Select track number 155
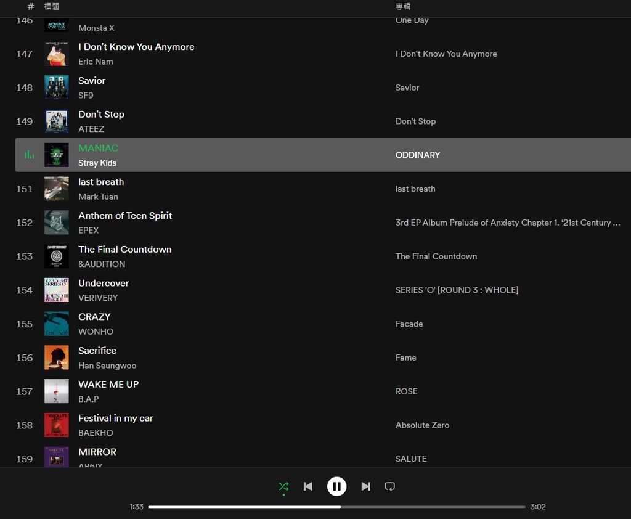 (x=24, y=324)
